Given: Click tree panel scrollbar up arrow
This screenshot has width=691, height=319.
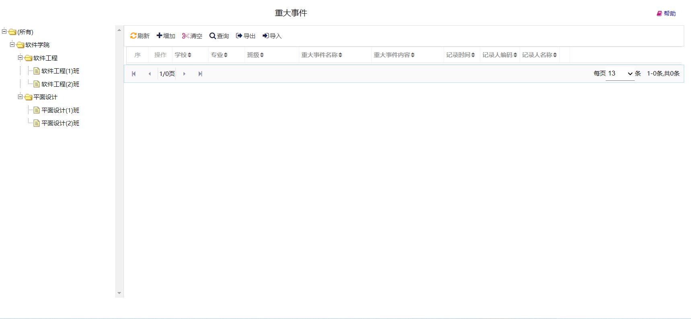Looking at the screenshot, I should tap(119, 30).
